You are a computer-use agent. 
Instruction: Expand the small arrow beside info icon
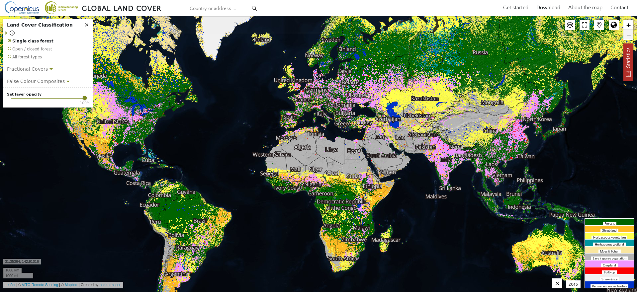[x=6, y=33]
